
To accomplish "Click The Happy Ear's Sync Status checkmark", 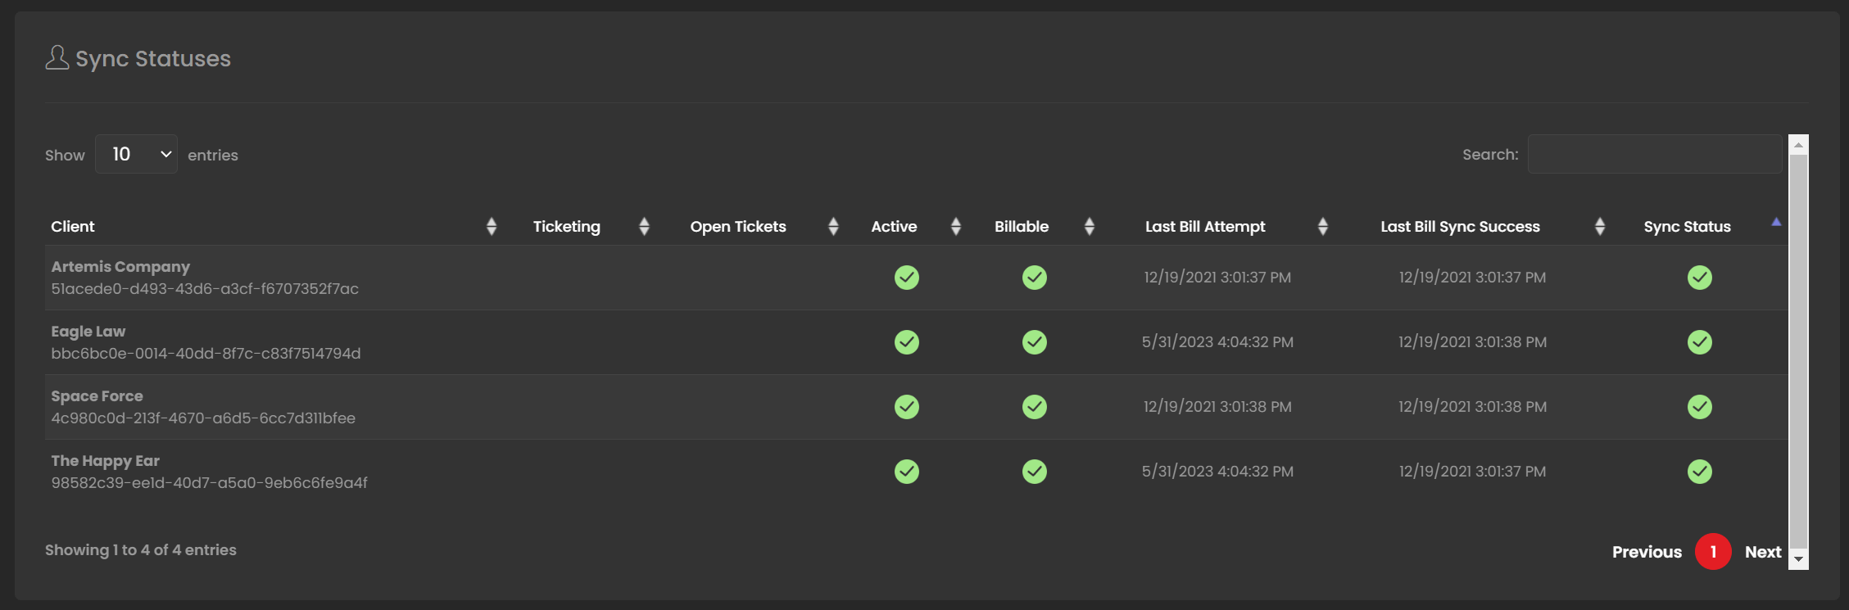I will pos(1699,472).
